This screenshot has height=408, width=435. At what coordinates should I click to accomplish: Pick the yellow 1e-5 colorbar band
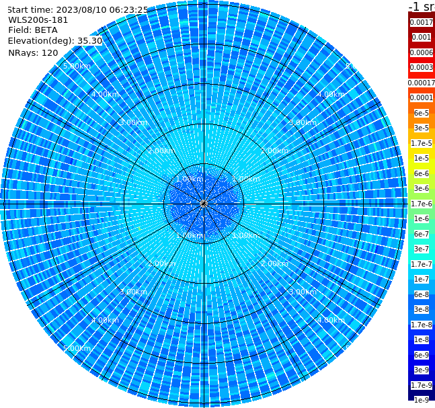click(422, 158)
